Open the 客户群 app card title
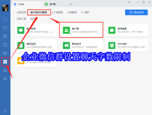Viewport: 152px width, 115px height. pyautogui.click(x=75, y=29)
